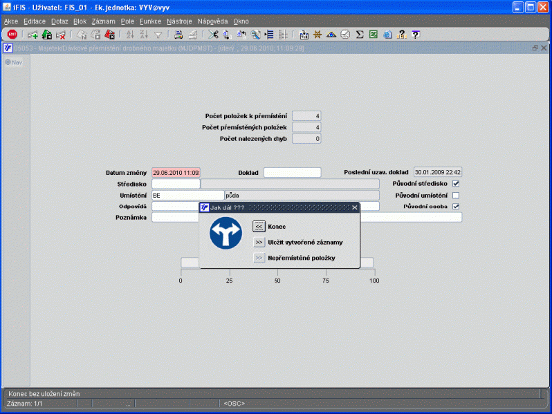552x414 pixels.
Task: Click the clock-like round toolbar icon
Action: pos(345,35)
